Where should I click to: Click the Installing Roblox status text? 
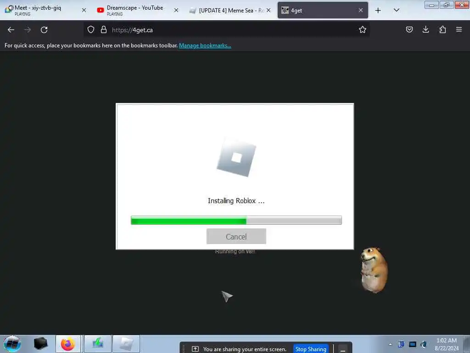[x=236, y=201]
